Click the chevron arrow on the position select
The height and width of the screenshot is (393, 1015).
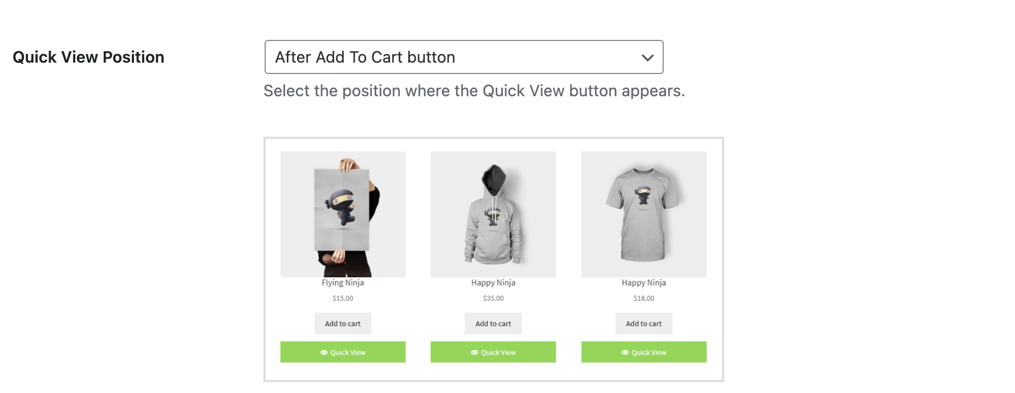point(647,58)
